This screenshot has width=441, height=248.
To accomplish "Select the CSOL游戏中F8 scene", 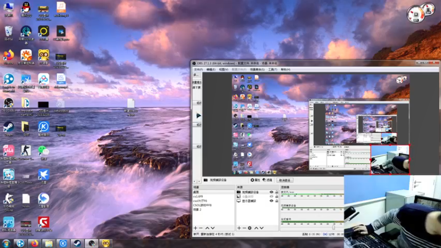I will pos(213,205).
